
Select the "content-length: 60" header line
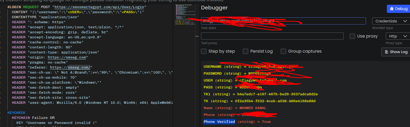point(42,47)
